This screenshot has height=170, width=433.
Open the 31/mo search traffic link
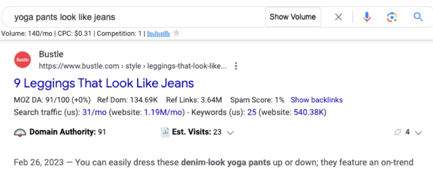coord(94,113)
